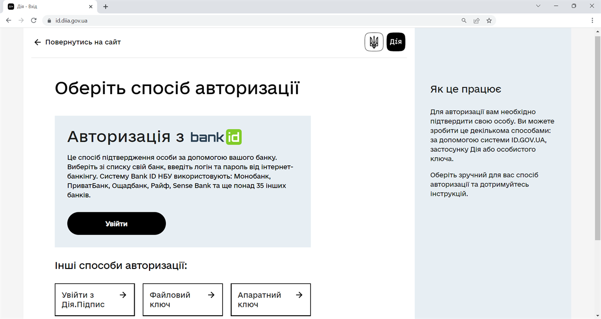This screenshot has width=601, height=319.
Task: Go back to previous browser page
Action: pos(8,21)
